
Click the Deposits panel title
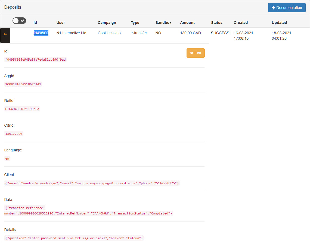[13, 7]
